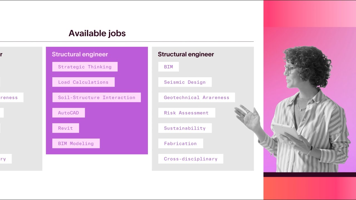
Task: Select the Sustainability skill tag
Action: 185,128
